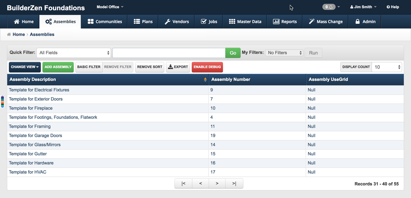
Task: Expand the My Filters selector
Action: pyautogui.click(x=284, y=53)
